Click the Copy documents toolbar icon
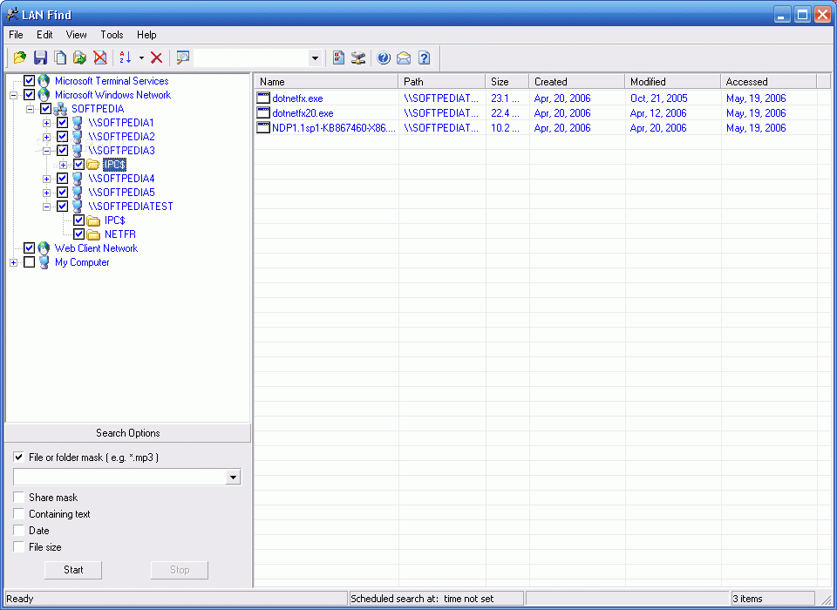This screenshot has height=610, width=837. [x=60, y=58]
